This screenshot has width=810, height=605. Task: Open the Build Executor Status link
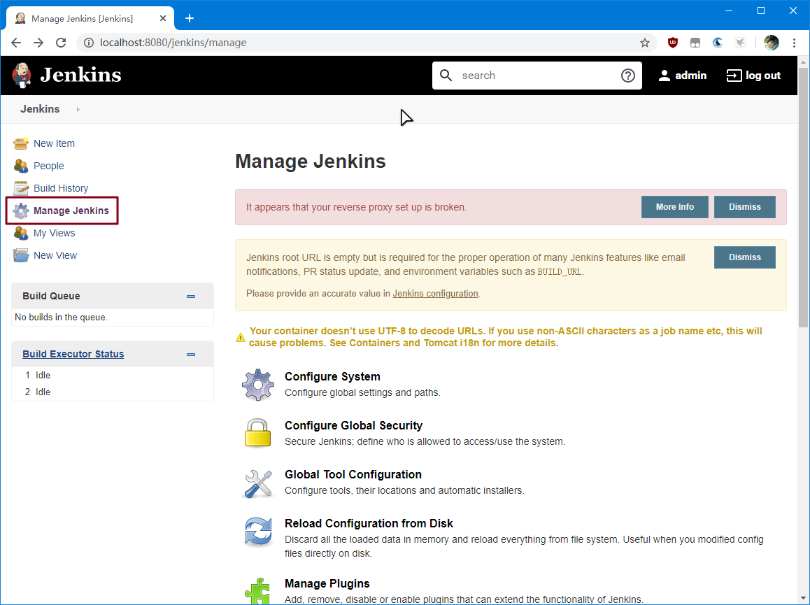coord(73,354)
